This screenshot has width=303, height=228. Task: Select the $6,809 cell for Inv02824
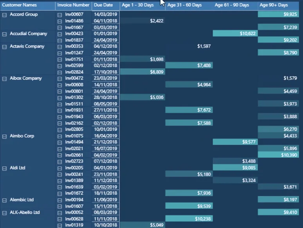[x=142, y=72]
